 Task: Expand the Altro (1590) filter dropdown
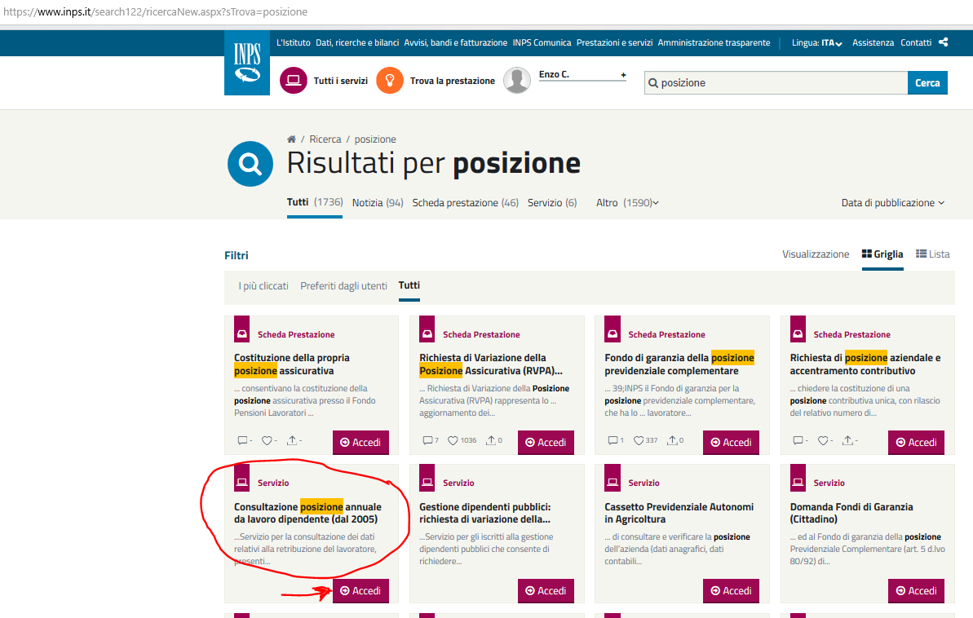click(x=627, y=203)
